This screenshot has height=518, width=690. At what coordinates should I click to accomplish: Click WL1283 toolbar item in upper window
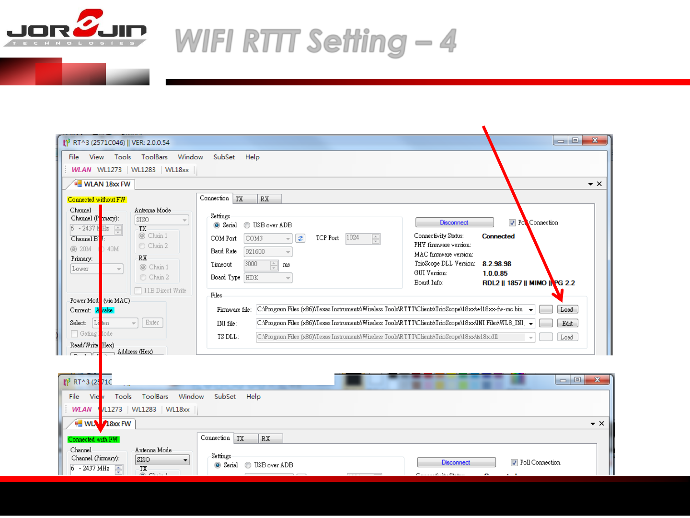click(143, 170)
